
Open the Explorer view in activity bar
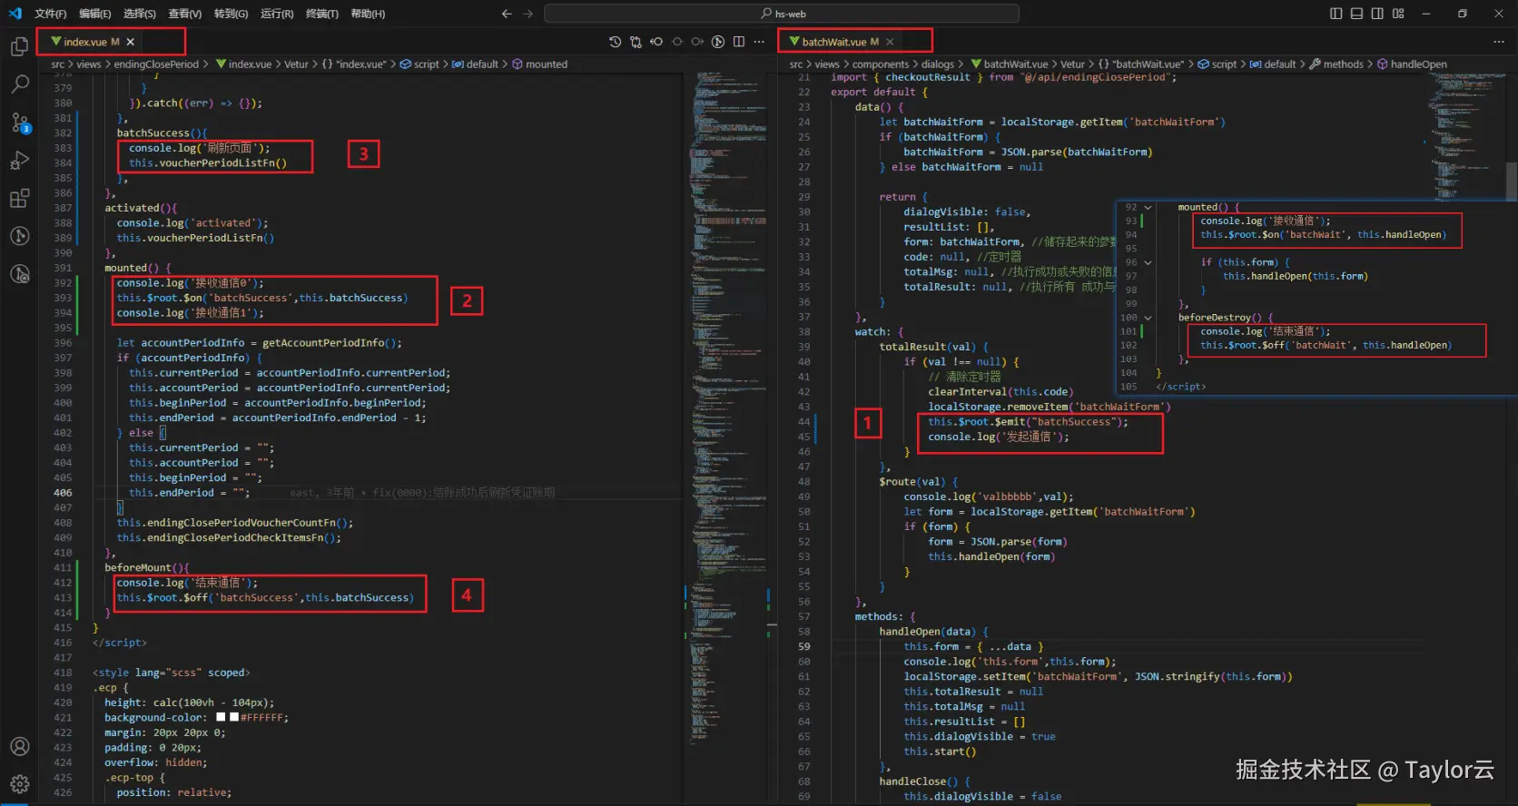[x=19, y=46]
